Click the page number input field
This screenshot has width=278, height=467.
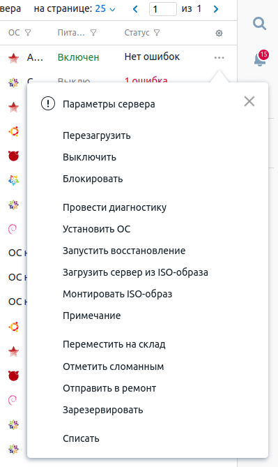[162, 9]
